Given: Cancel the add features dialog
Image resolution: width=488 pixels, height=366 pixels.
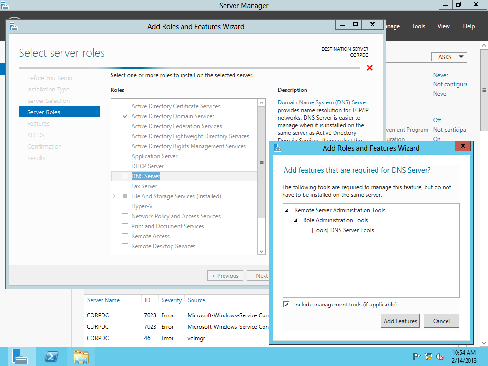Looking at the screenshot, I should 441,321.
